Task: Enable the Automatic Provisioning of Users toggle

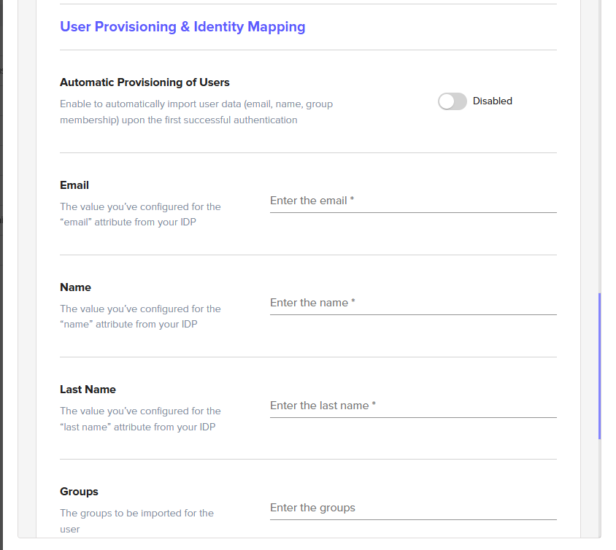Action: click(x=452, y=101)
